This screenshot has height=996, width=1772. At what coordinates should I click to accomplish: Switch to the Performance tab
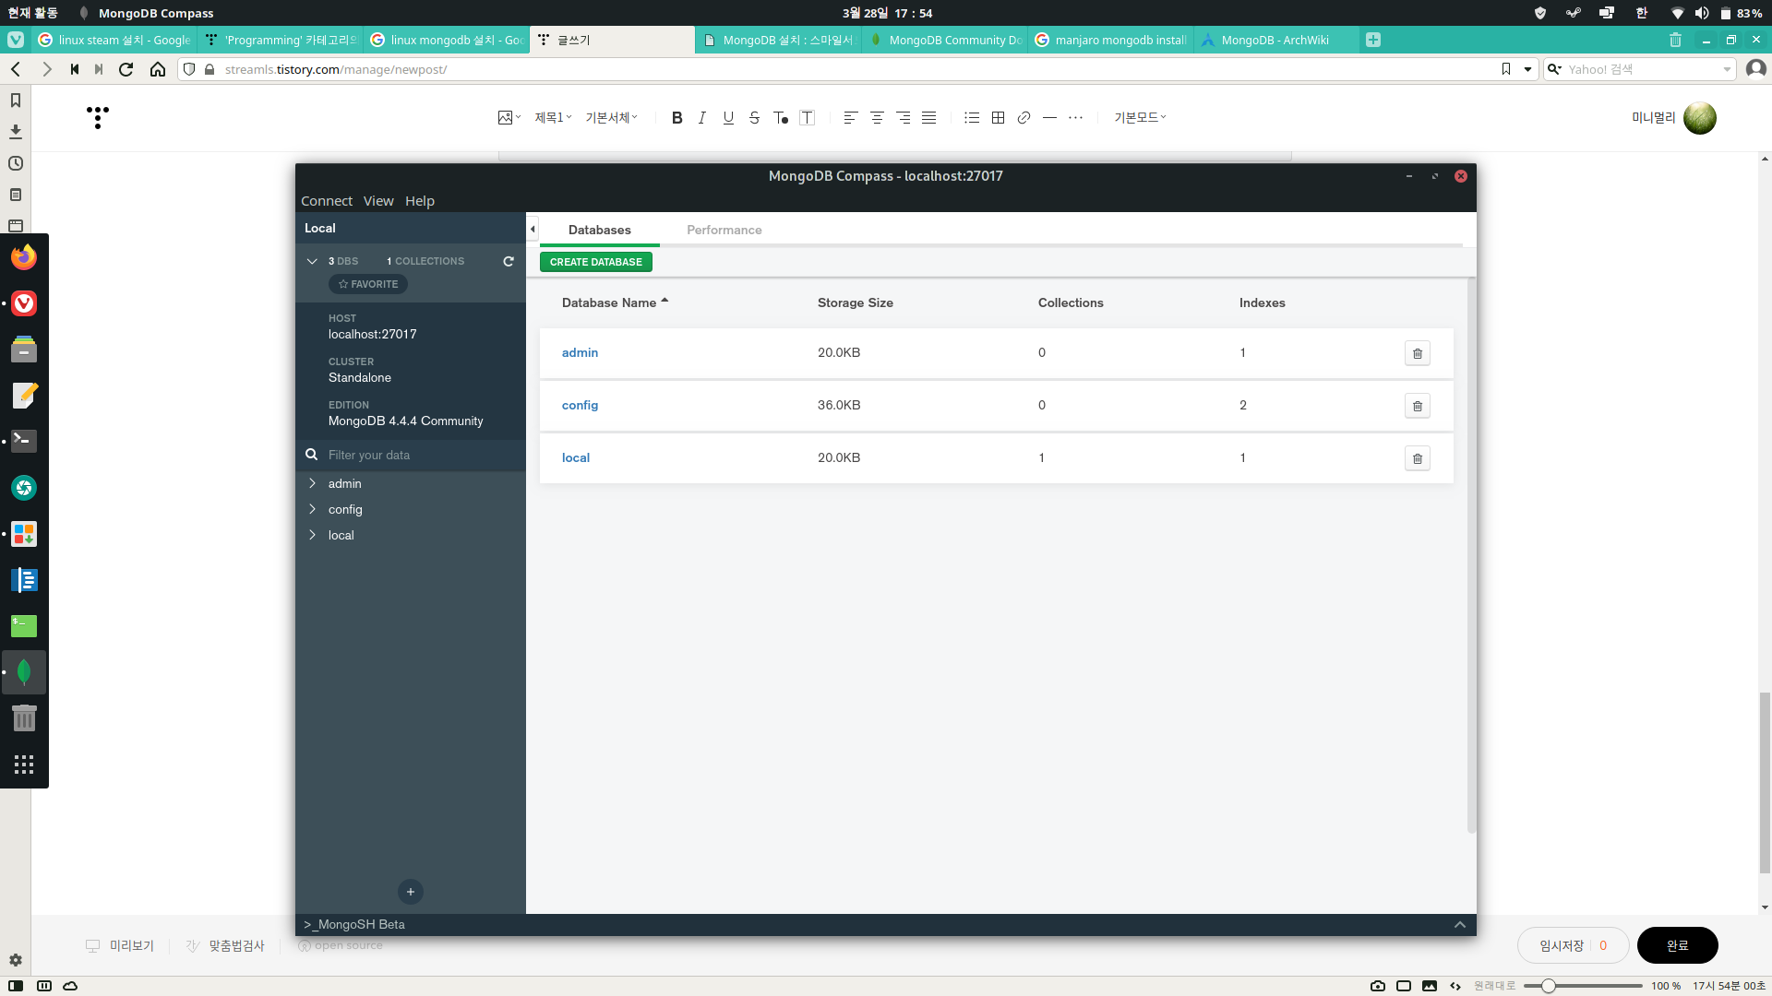pyautogui.click(x=724, y=230)
